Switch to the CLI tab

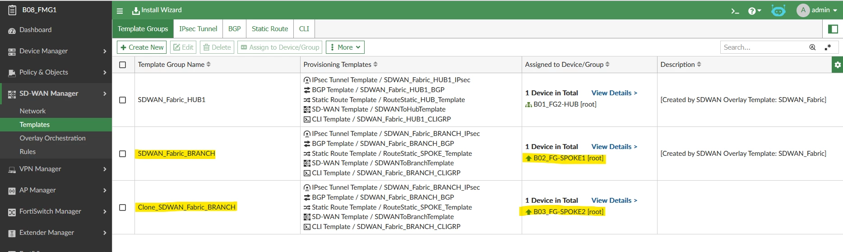pos(304,28)
